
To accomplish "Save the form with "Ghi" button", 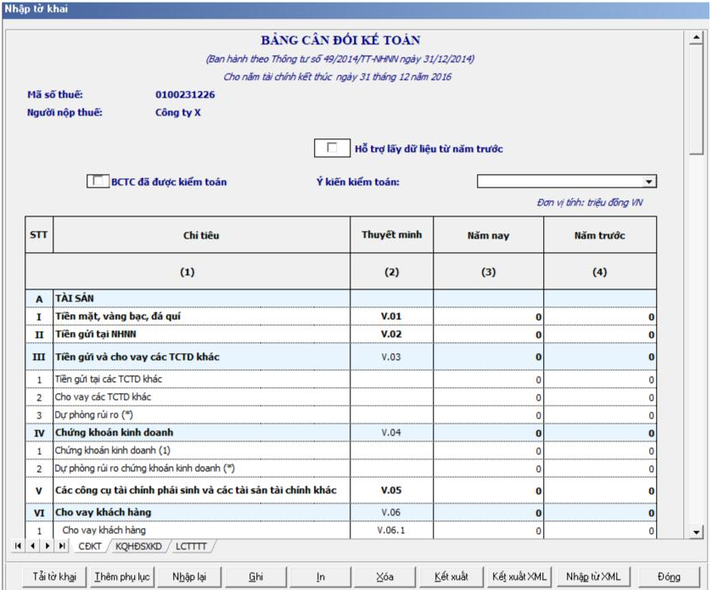I will pyautogui.click(x=255, y=576).
